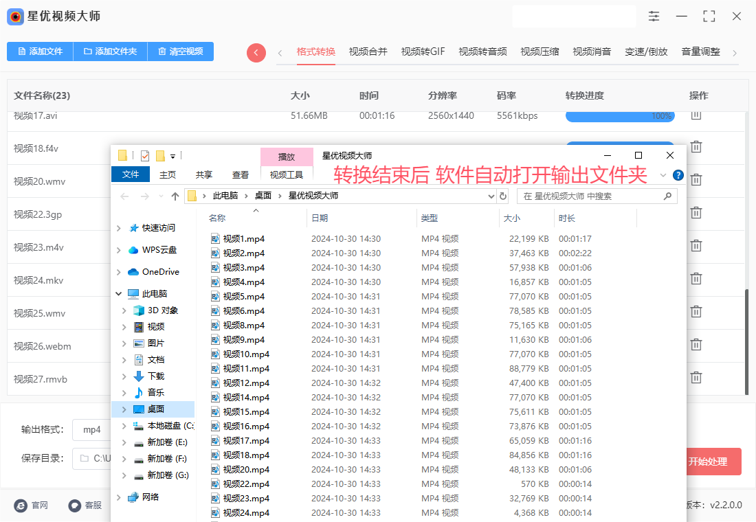This screenshot has width=756, height=522.
Task: Sort files by the 大小 column header in Explorer
Action: (x=511, y=218)
